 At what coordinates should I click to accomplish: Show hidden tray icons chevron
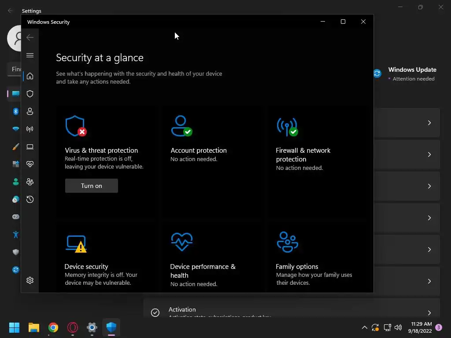pos(364,327)
